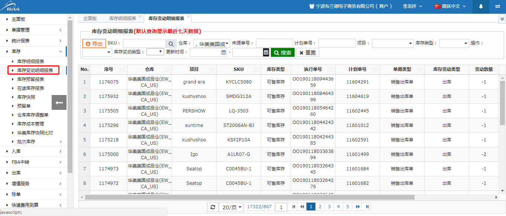
Task: Click the magnifier icon beside SKU field
Action: pos(171,43)
